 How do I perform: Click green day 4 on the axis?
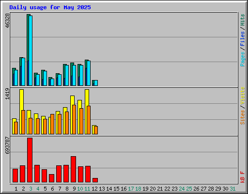coord(38,189)
